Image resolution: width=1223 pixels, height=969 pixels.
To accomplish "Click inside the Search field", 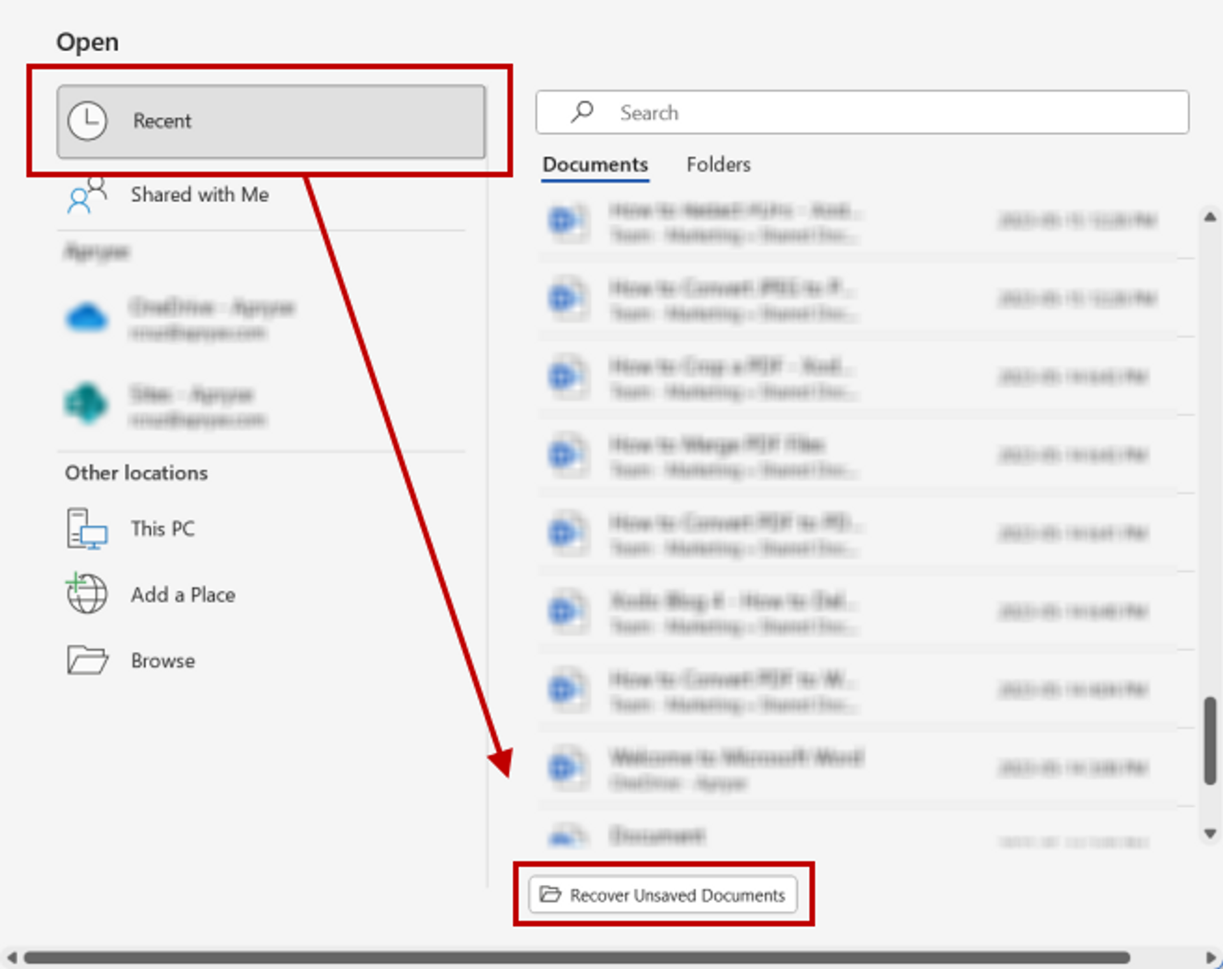I will 862,113.
